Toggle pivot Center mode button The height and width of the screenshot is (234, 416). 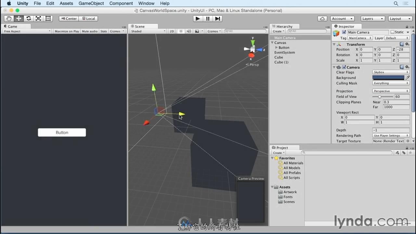click(x=69, y=19)
